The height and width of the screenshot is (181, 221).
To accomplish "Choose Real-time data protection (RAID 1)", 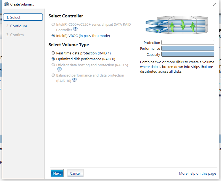I will click(x=53, y=53).
